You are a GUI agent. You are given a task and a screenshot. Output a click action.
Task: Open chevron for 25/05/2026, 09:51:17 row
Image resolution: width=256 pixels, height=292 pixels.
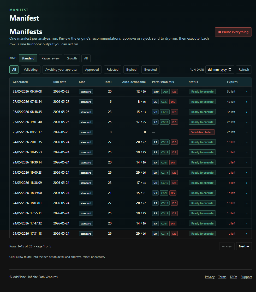(247, 132)
